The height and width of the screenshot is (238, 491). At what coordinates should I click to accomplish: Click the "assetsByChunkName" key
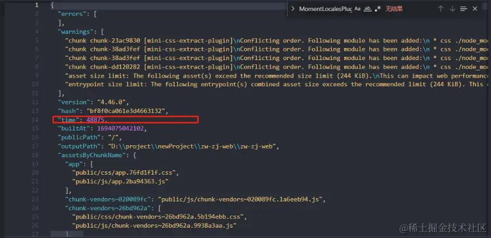93,155
